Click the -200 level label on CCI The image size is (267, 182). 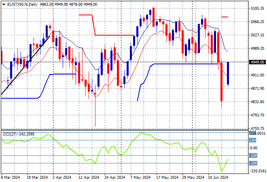[253, 163]
